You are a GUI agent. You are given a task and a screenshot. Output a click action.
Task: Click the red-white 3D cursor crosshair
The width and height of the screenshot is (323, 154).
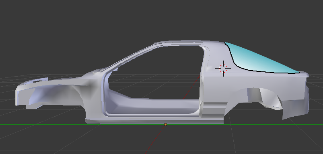tap(223, 69)
